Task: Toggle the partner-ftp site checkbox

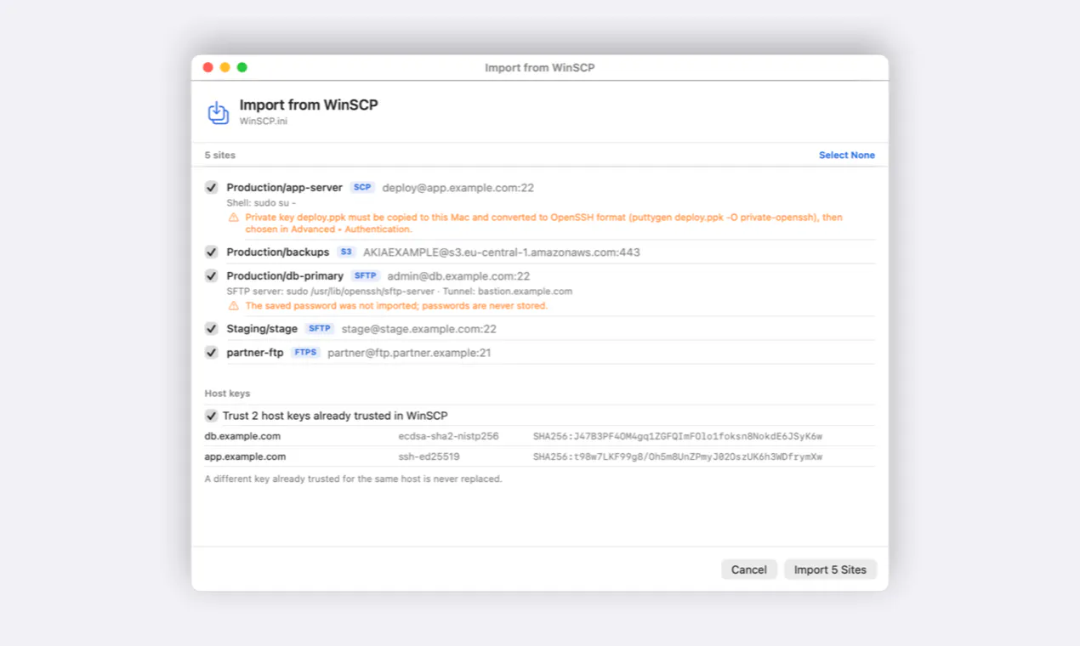Action: point(212,353)
